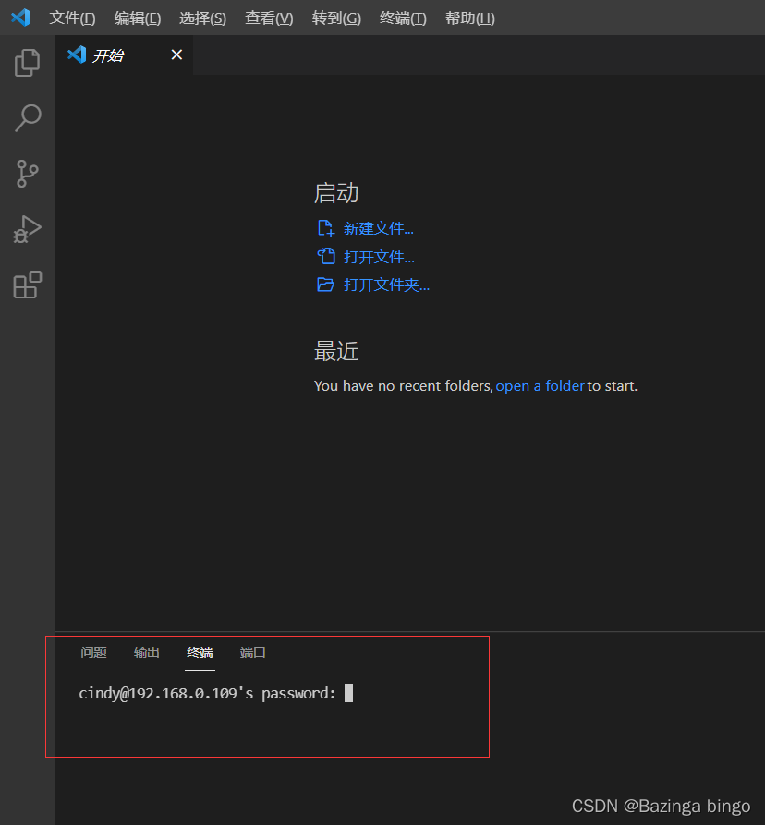Image resolution: width=765 pixels, height=825 pixels.
Task: Click the open a folder link
Action: click(x=540, y=385)
